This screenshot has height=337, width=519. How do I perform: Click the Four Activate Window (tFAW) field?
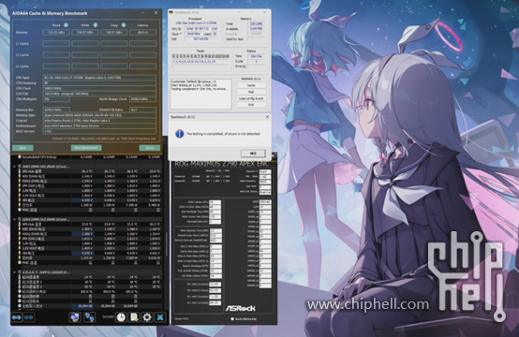tap(215, 271)
